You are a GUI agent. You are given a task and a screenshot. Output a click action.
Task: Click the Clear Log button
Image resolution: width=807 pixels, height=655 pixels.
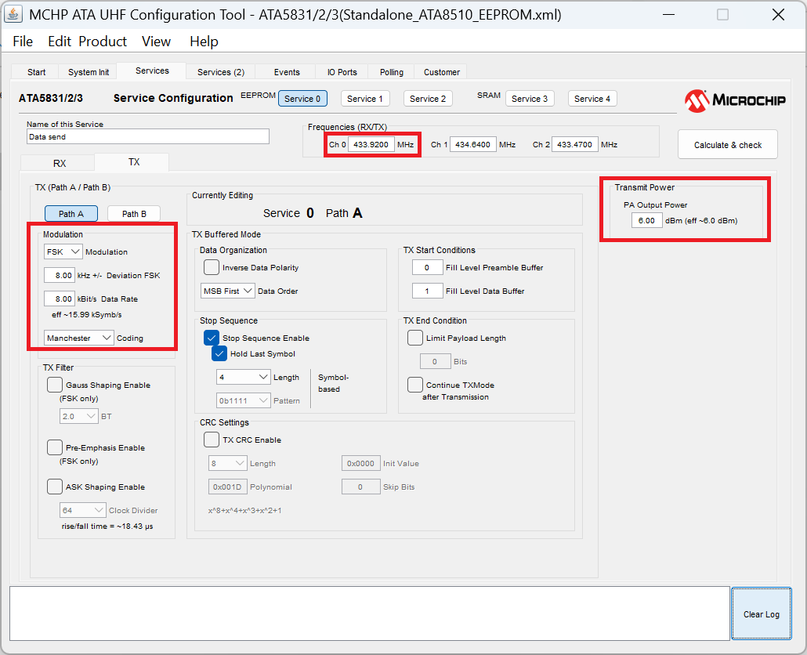coord(762,613)
